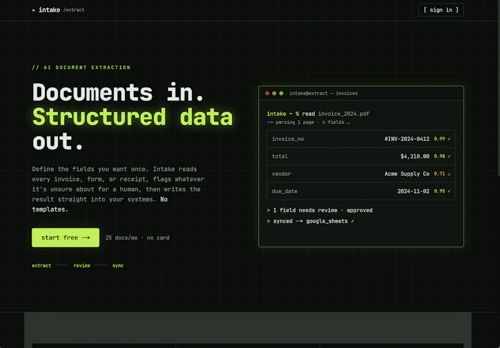Click the triangle icon beside intake logo
This screenshot has width=500, height=348.
pyautogui.click(x=34, y=10)
